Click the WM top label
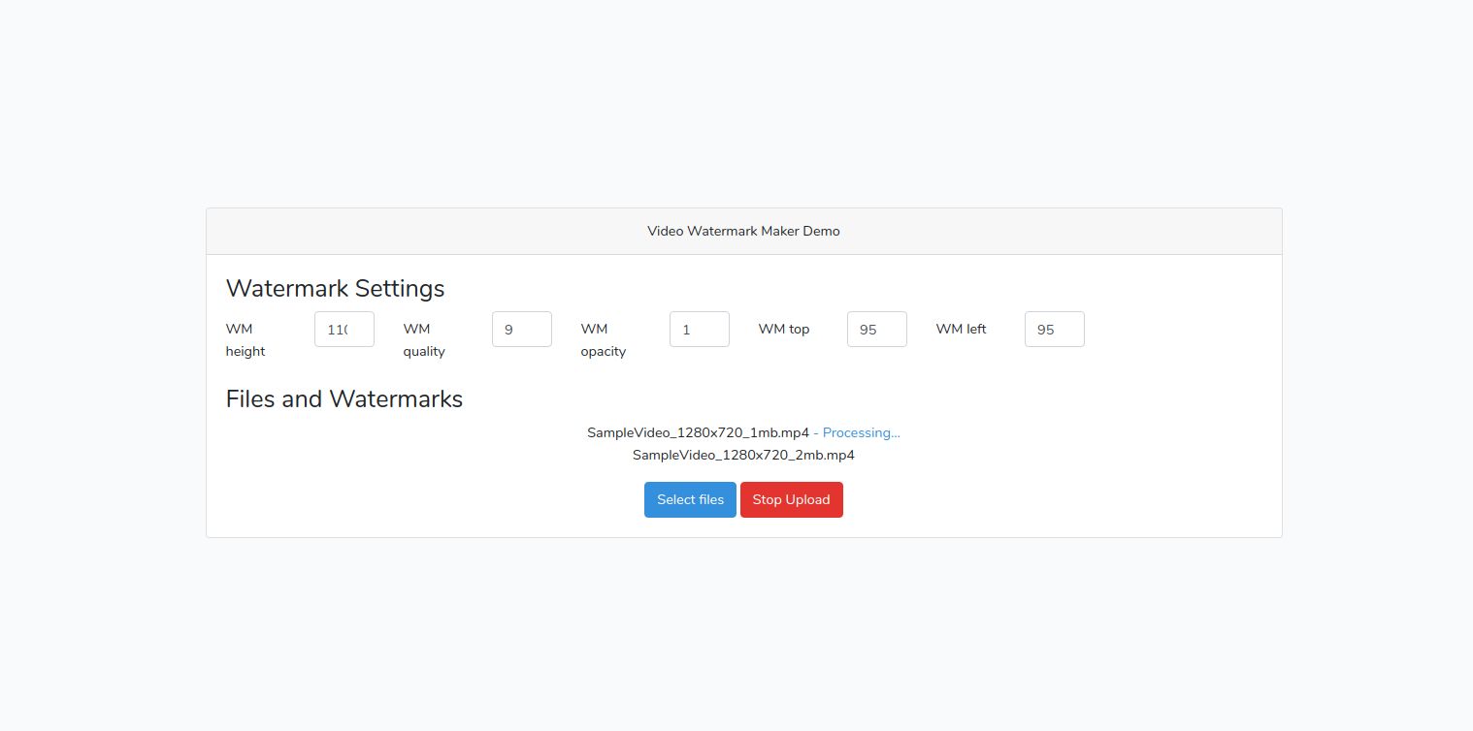 pyautogui.click(x=784, y=330)
